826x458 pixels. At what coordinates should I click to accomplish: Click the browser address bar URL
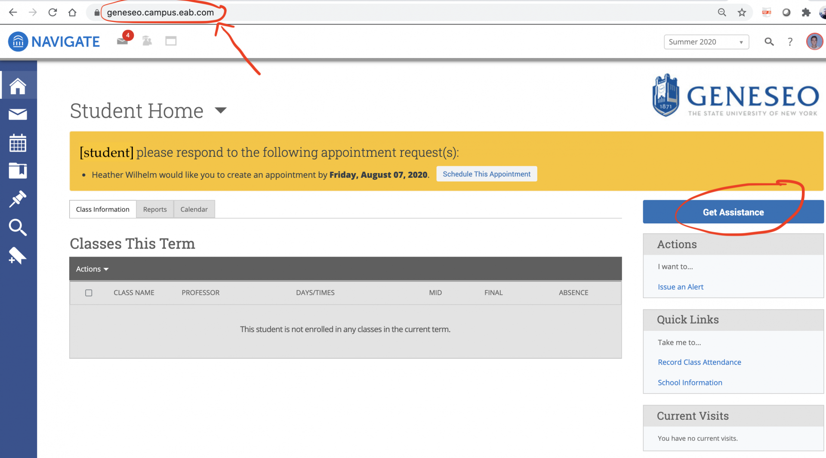[160, 12]
